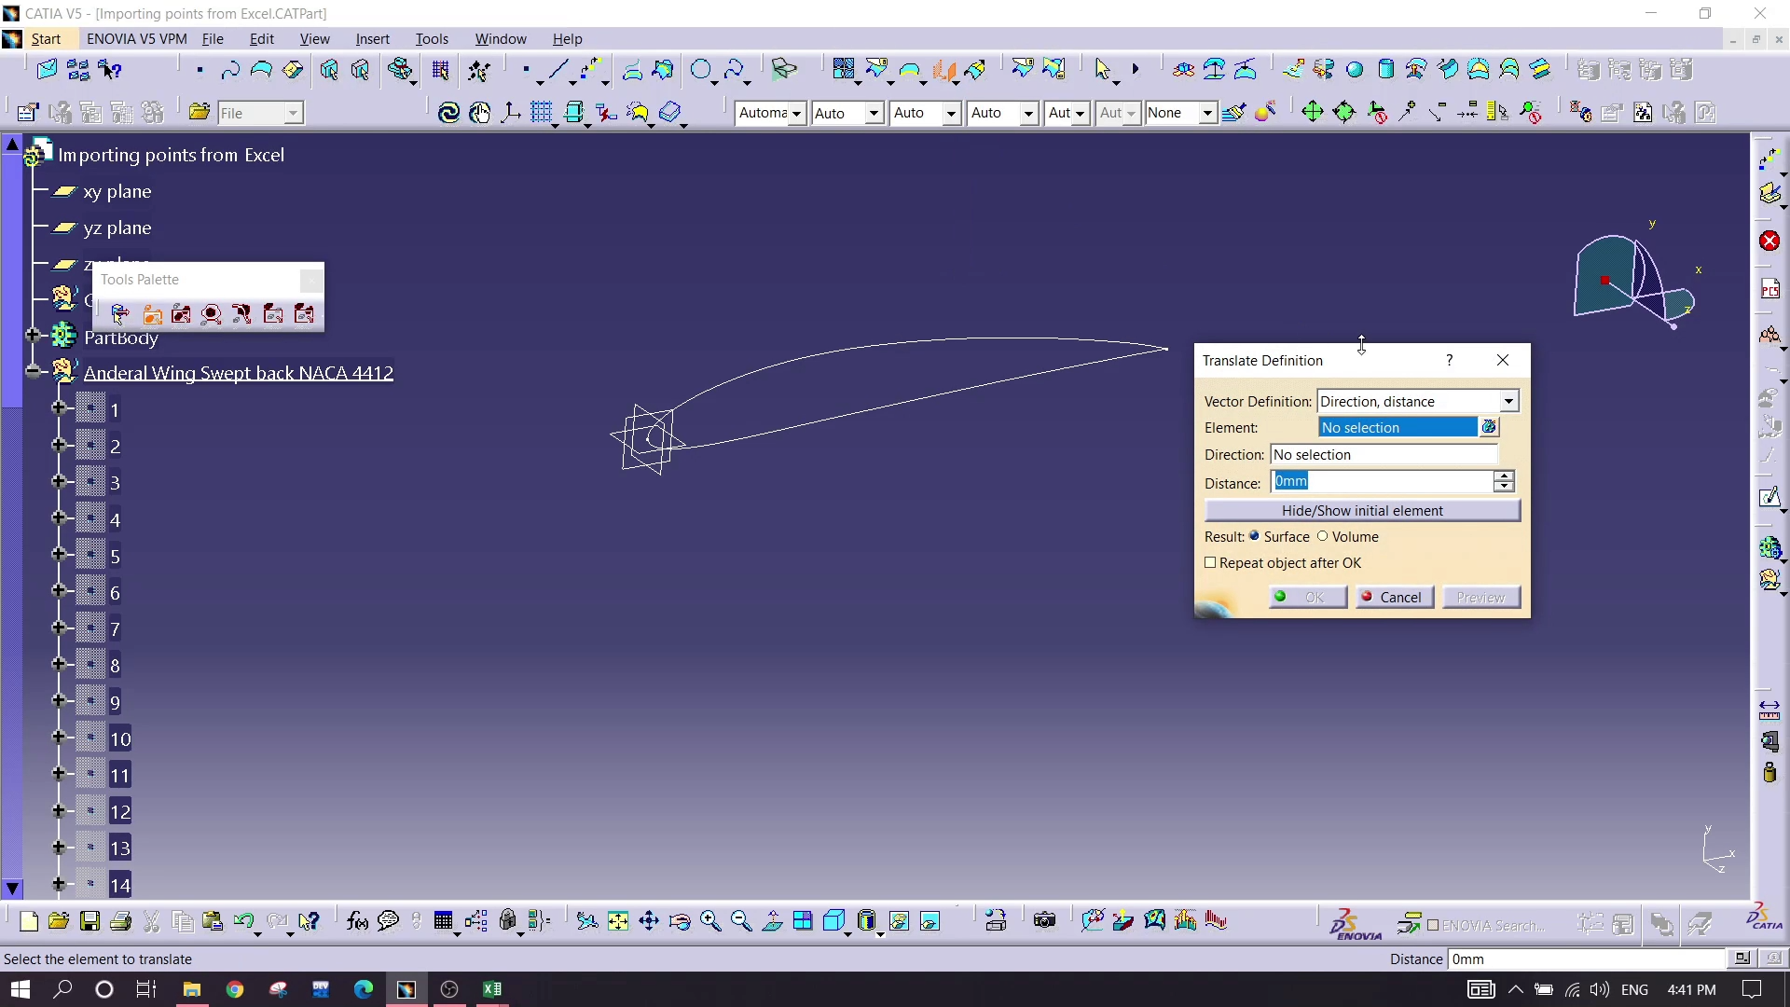Screen dimensions: 1790x1007
Task: Click the Formula f(x) icon
Action: [357, 921]
